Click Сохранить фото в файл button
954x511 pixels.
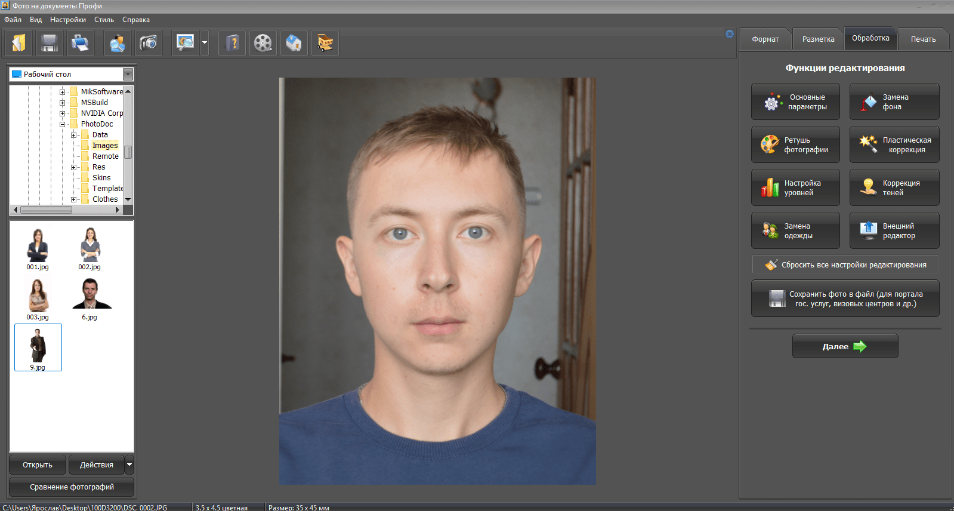click(x=845, y=298)
